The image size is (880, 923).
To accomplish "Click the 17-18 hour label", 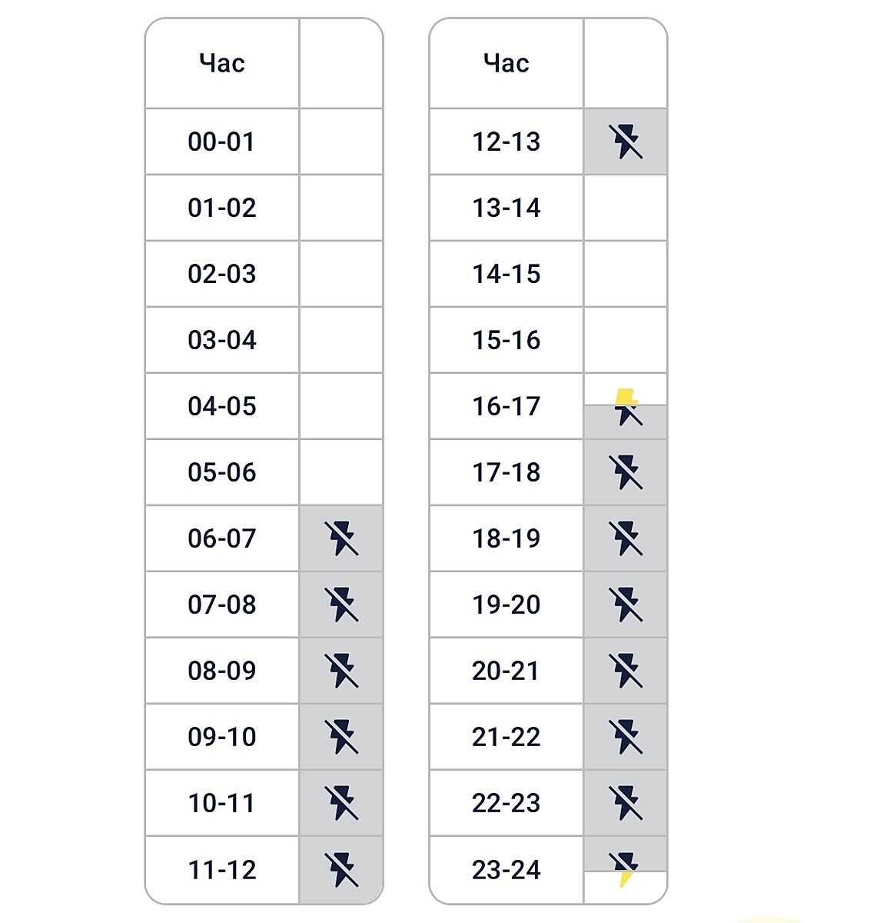I will 506,472.
